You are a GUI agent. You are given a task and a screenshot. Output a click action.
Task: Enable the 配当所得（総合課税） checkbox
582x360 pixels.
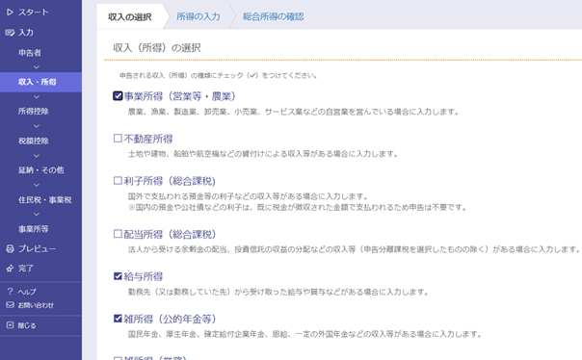pyautogui.click(x=118, y=234)
